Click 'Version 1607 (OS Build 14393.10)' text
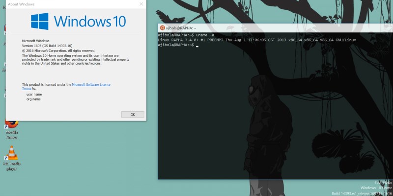The height and width of the screenshot is (196, 393). click(47, 46)
